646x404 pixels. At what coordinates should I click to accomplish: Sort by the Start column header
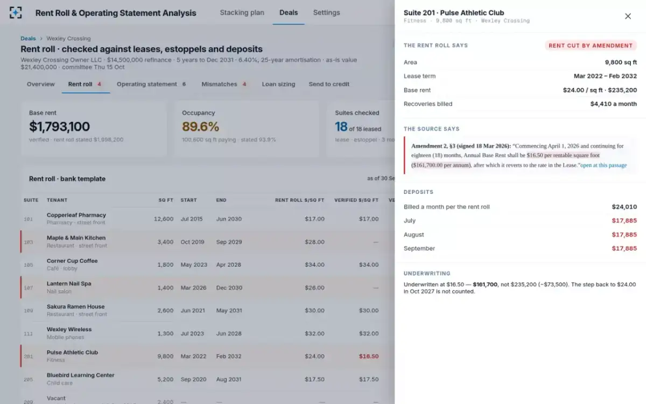click(189, 200)
